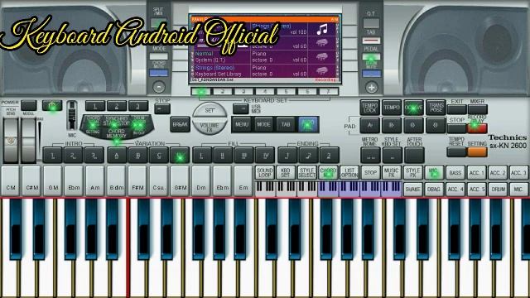Open KBD SET button

click(286, 173)
